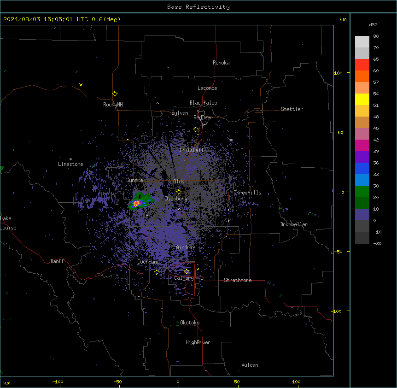
Task: Click the 65 dBZ red legend swatch
Action: coord(362,65)
